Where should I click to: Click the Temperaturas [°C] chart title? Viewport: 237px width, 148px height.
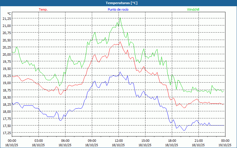pos(121,3)
